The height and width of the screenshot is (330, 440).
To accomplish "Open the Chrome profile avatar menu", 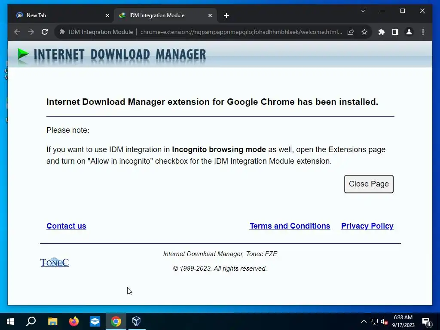I will point(409,32).
